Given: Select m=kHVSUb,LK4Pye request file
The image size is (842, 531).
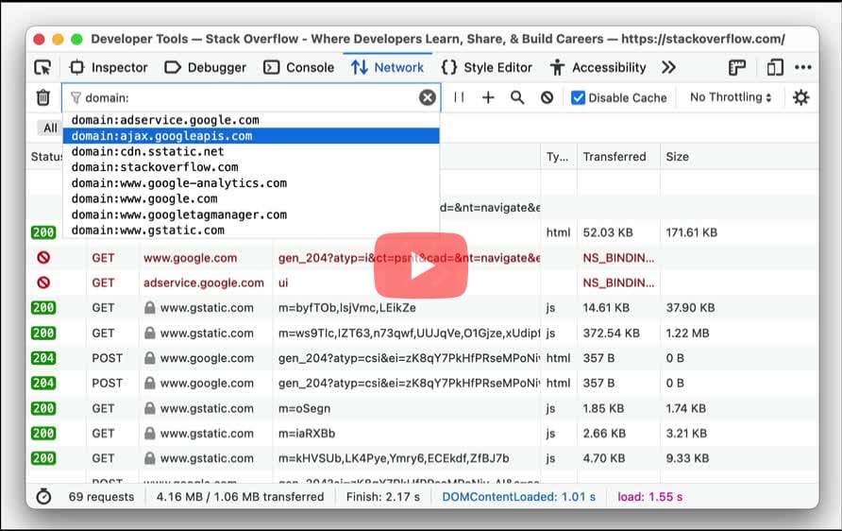Looking at the screenshot, I should click(394, 458).
